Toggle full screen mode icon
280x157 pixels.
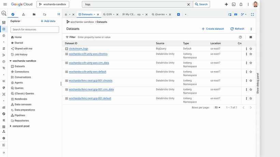click(252, 14)
